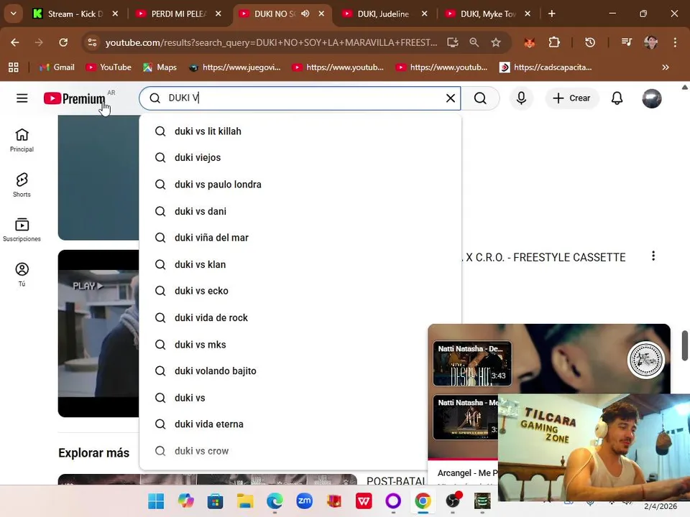690x517 pixels.
Task: Choose suggestion duki vida de rock
Action: [x=300, y=317]
